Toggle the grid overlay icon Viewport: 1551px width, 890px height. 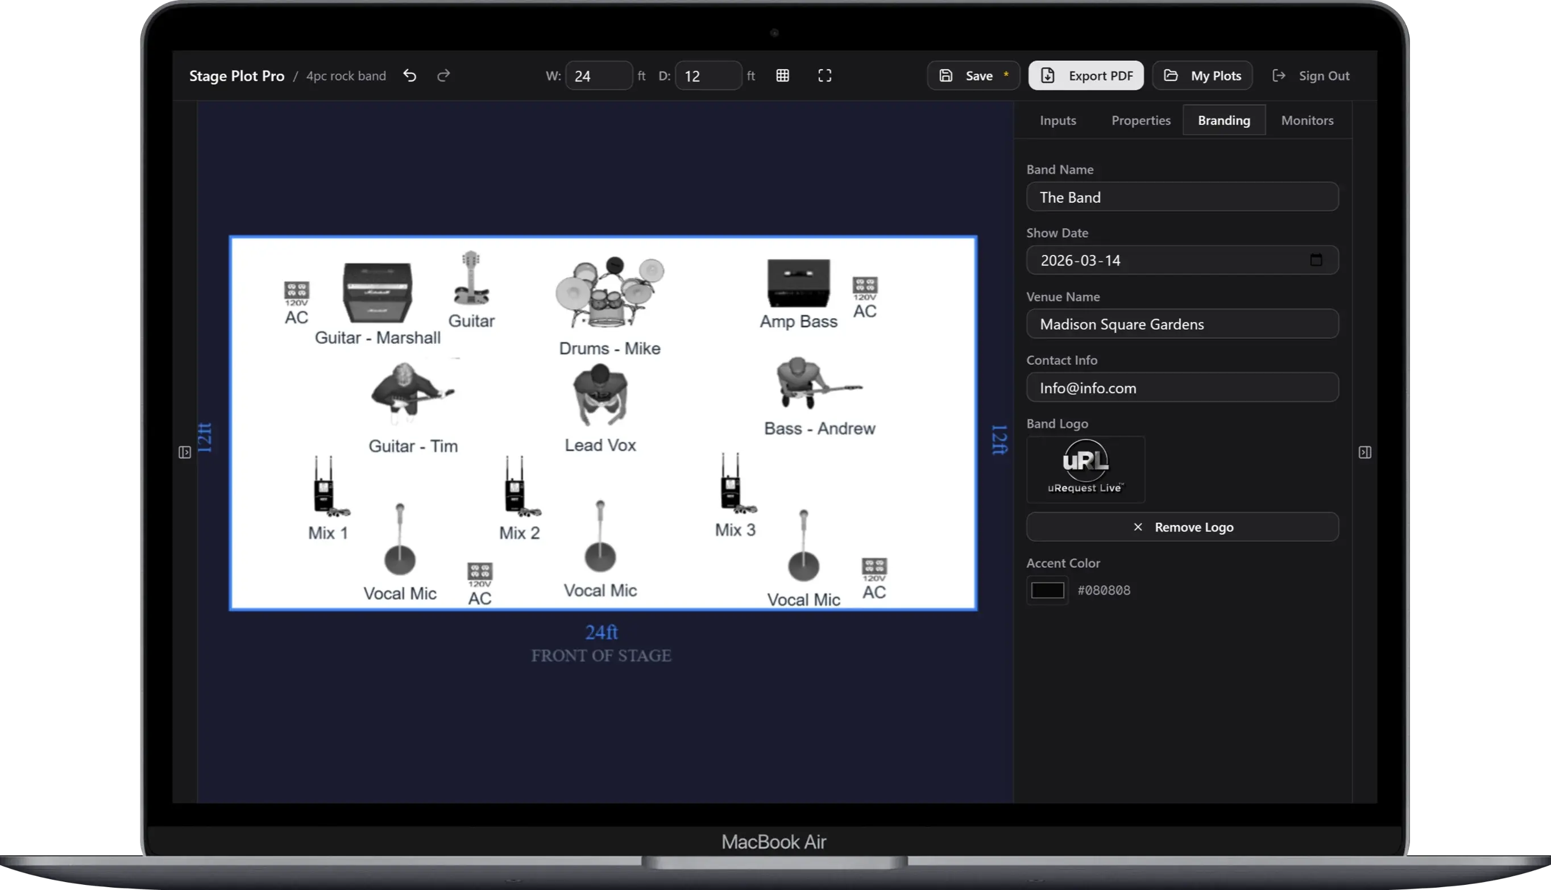coord(782,75)
